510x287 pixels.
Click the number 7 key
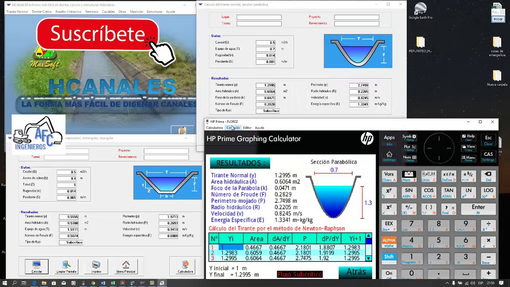point(411,225)
